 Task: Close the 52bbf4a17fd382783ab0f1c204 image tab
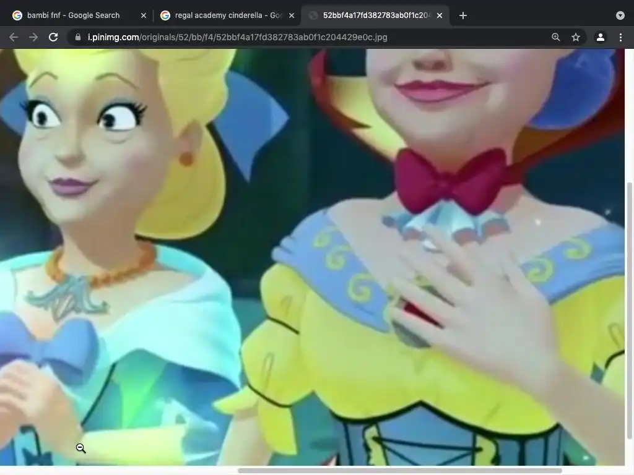[440, 15]
